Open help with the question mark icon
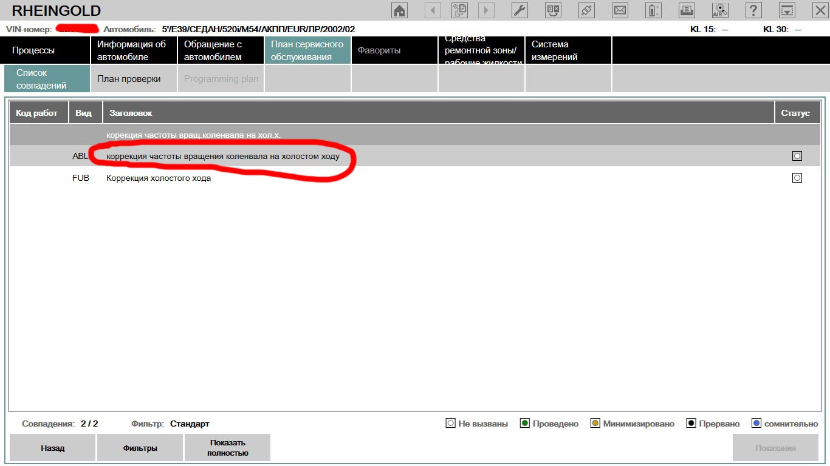Screen dimensions: 830x466 click(753, 10)
